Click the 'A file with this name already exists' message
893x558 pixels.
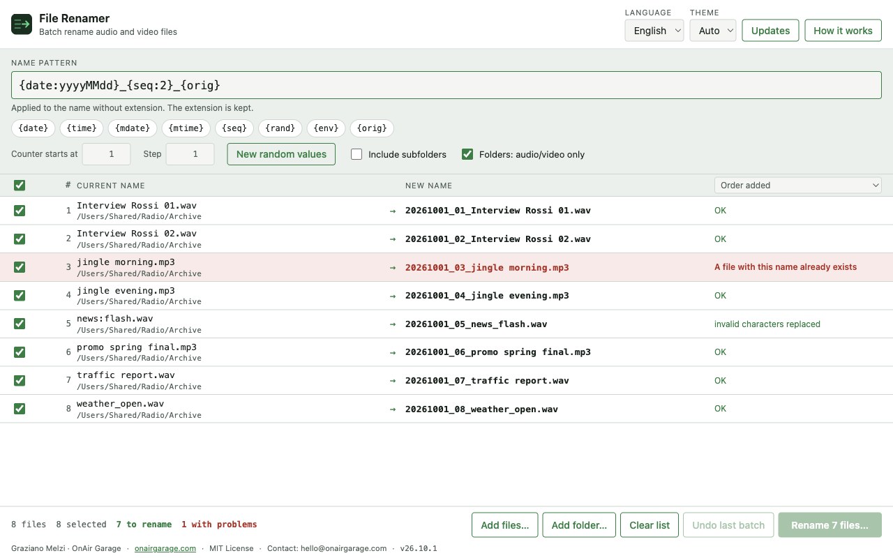tap(786, 267)
